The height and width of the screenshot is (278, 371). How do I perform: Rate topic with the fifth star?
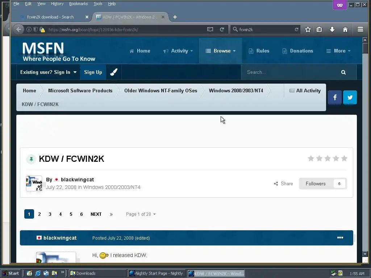(x=344, y=159)
